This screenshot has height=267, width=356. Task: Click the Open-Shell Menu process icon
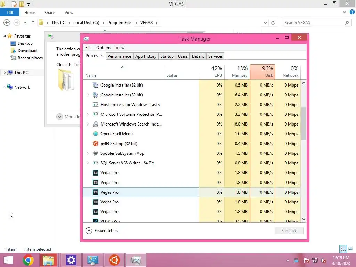96,134
